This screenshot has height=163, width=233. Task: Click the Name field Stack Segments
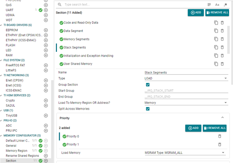185,72
